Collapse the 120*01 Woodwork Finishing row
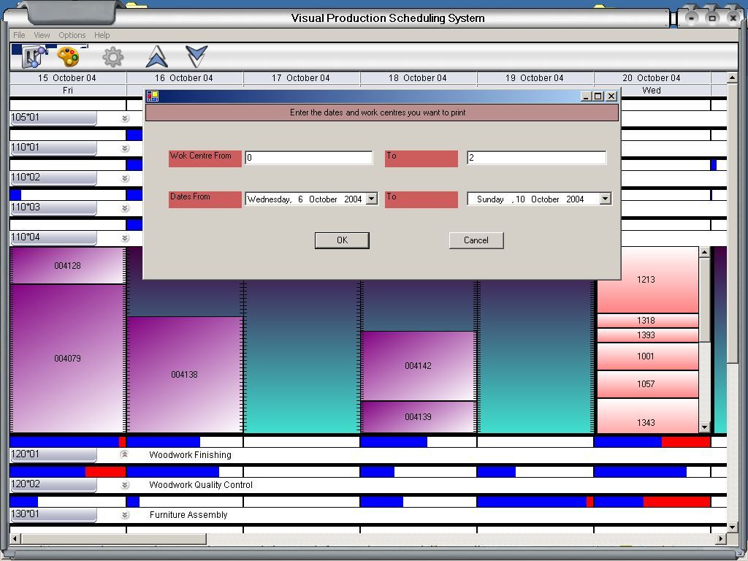 point(124,454)
